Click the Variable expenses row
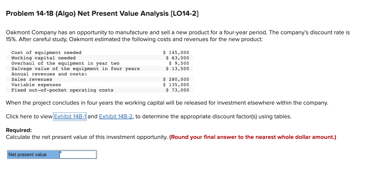367x172 pixels. coord(36,85)
